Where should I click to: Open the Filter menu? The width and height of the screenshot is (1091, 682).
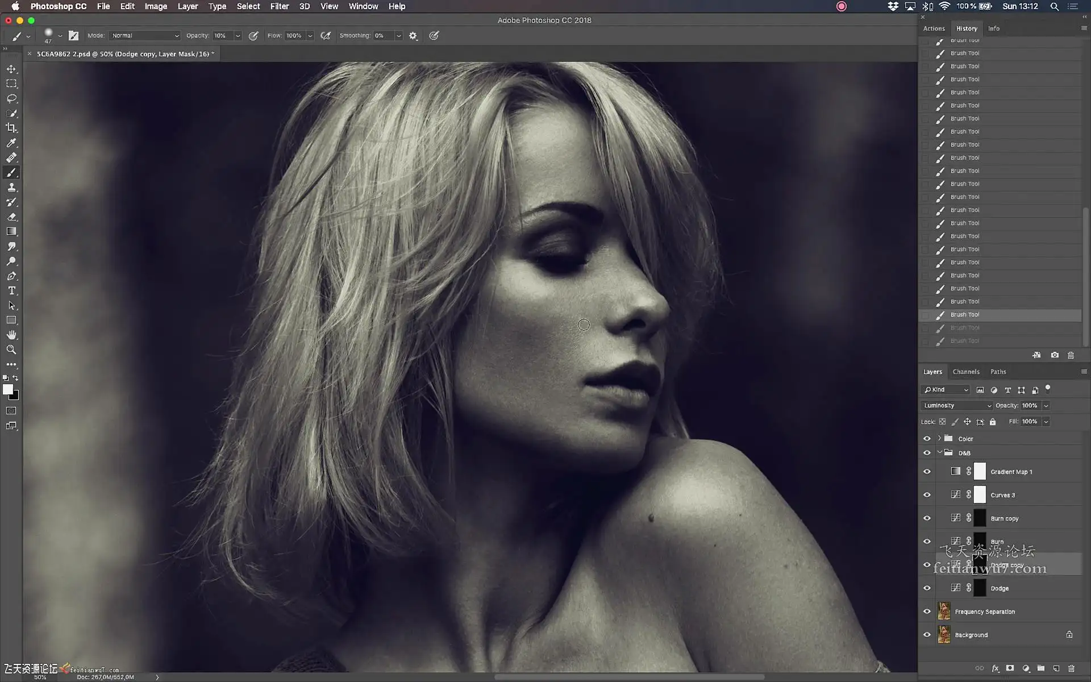coord(279,6)
